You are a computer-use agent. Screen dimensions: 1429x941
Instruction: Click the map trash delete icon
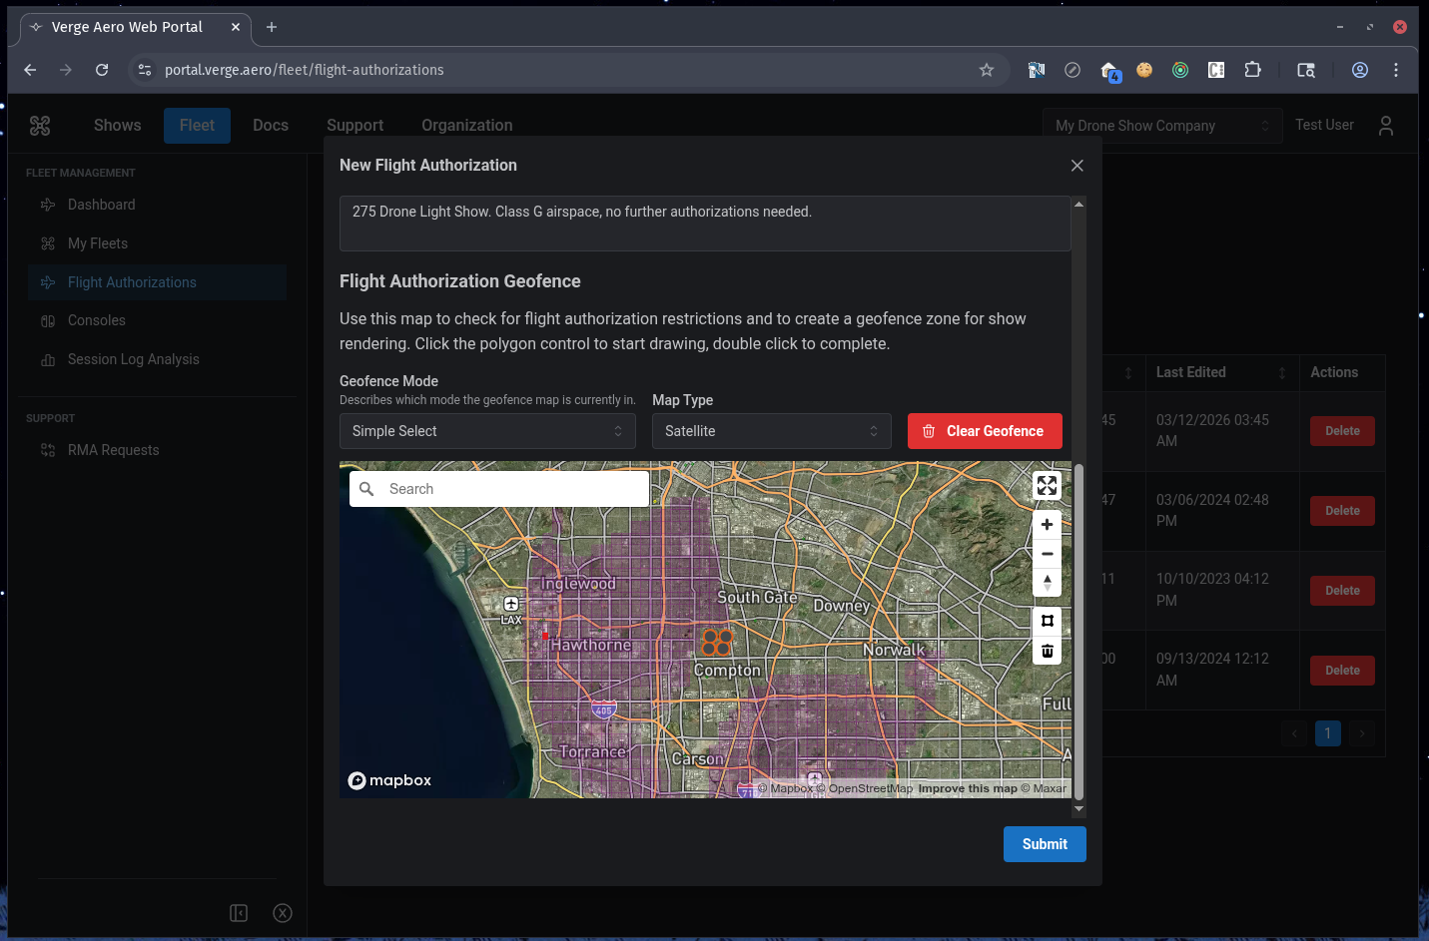click(1047, 652)
